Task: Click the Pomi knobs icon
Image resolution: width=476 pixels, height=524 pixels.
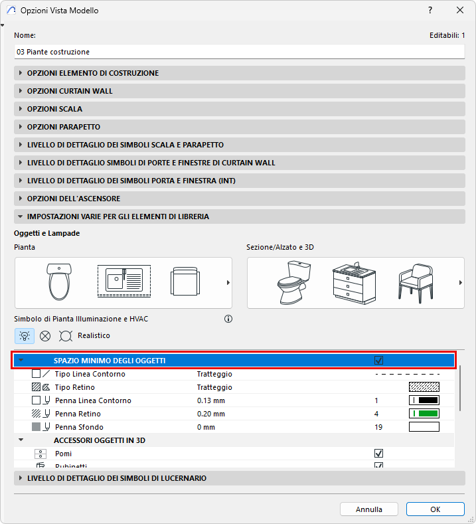Action: 40,454
